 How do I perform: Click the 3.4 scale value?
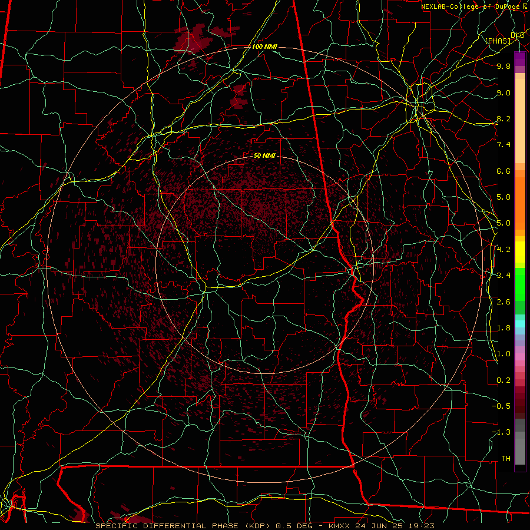(503, 276)
